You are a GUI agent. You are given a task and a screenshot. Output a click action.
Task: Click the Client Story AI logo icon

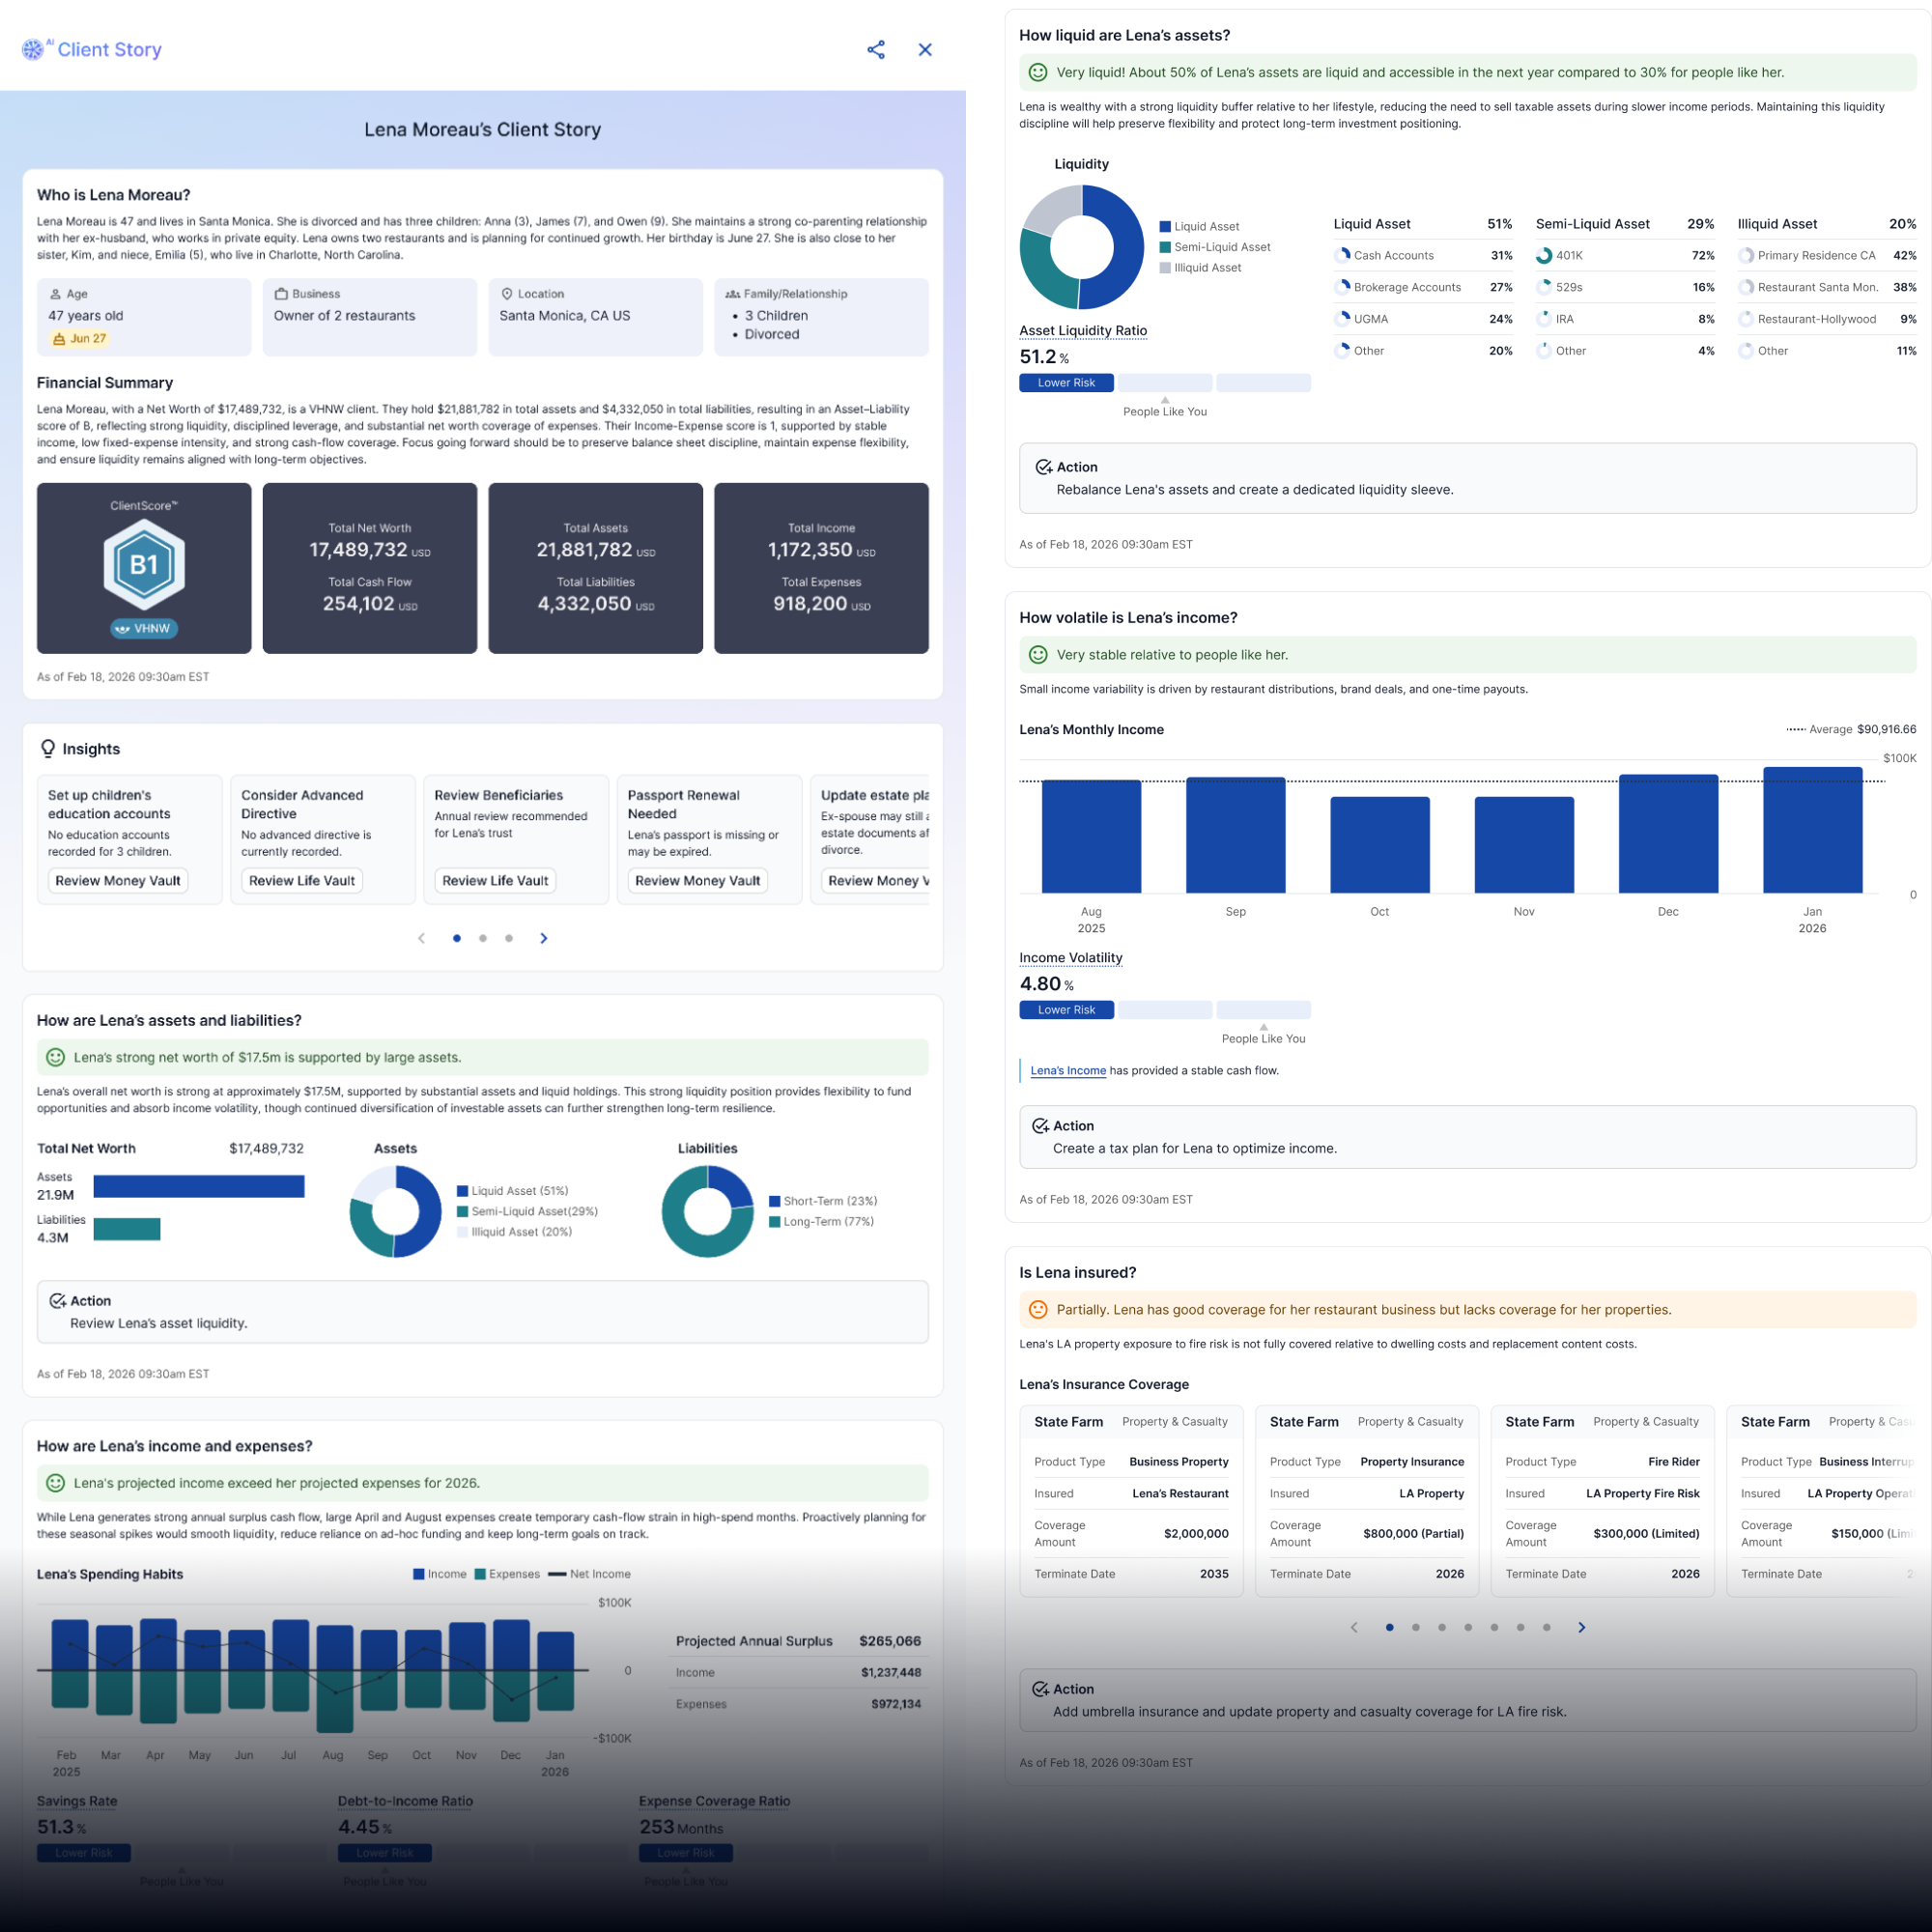(34, 49)
